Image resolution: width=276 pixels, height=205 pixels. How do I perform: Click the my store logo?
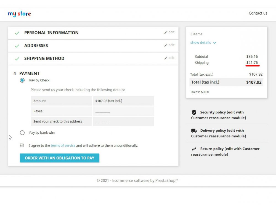pos(19,14)
